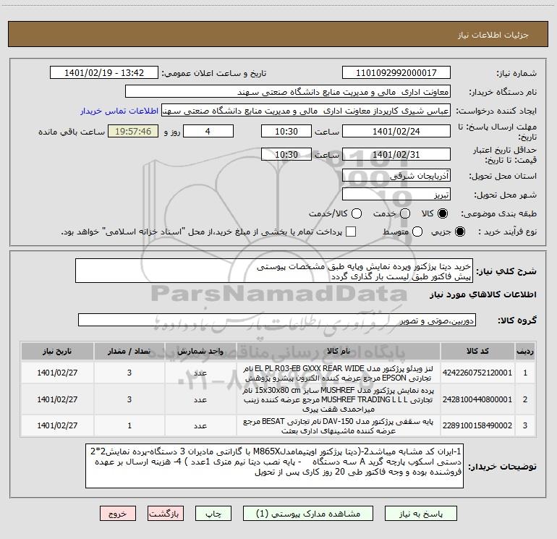557x539 pixels.
Task: Click the announcement date field 1401/02/19 - 13:42
Action: (104, 73)
